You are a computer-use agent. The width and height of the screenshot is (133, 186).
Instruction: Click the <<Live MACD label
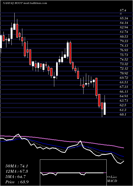pyautogui.click(x=112, y=179)
